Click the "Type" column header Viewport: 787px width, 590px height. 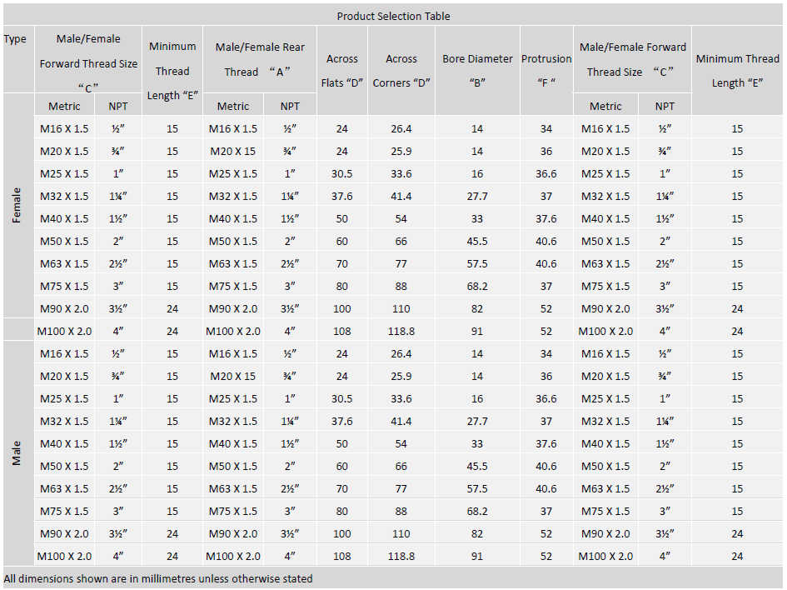pyautogui.click(x=15, y=39)
